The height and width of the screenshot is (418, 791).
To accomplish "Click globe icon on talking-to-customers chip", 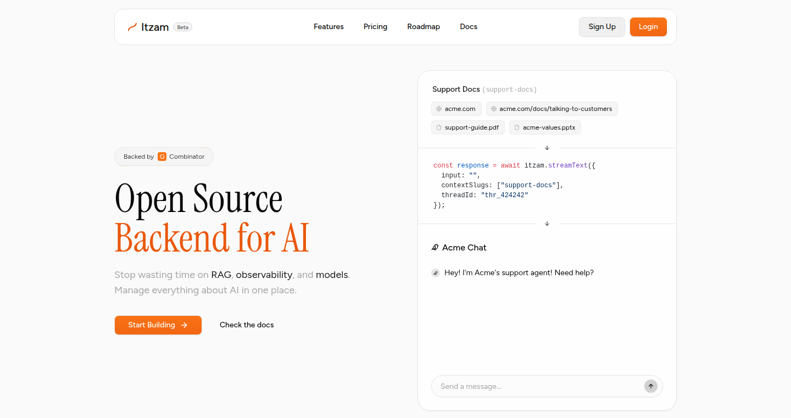I will pos(494,109).
